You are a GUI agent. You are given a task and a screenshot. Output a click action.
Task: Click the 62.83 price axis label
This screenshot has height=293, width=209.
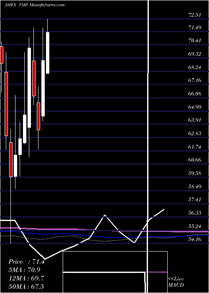coord(195,134)
